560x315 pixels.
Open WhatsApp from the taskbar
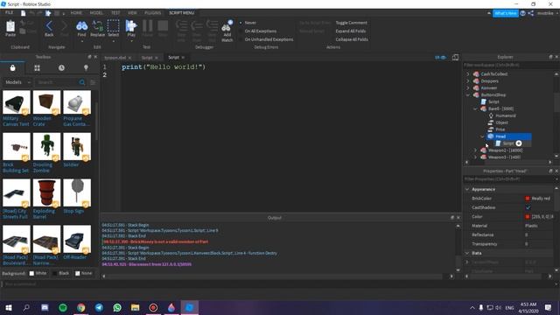pos(117,307)
